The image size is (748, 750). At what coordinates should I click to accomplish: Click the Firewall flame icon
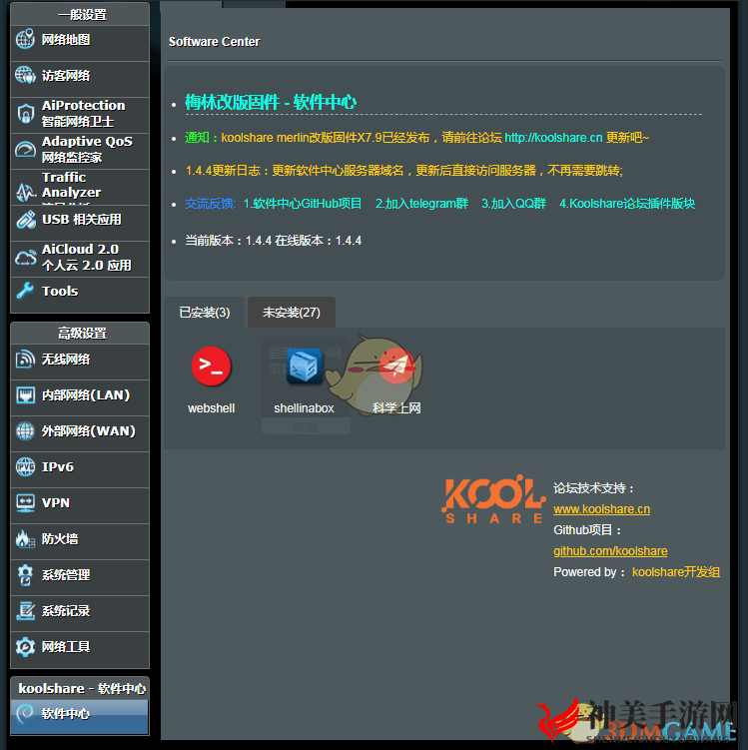tap(25, 539)
